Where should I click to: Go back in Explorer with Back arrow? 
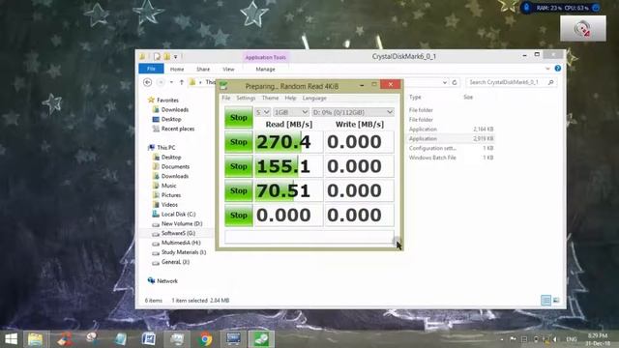click(x=147, y=82)
